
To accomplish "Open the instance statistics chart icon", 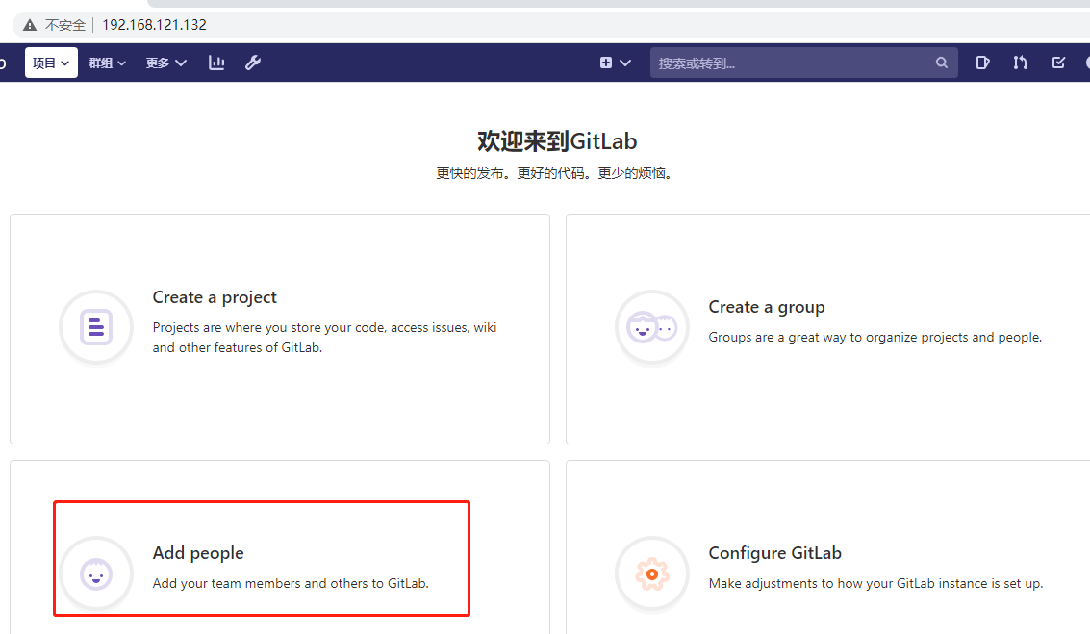I will click(x=216, y=63).
